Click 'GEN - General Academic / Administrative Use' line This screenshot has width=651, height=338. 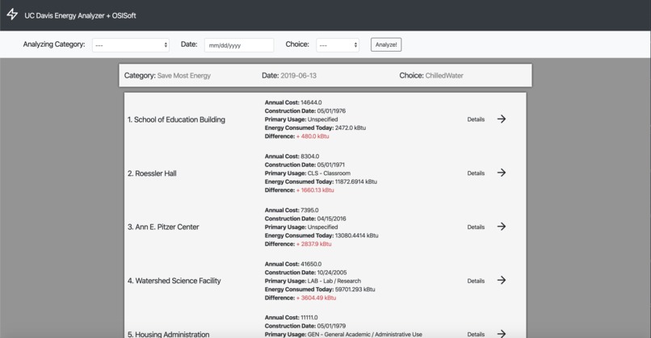[343, 334]
